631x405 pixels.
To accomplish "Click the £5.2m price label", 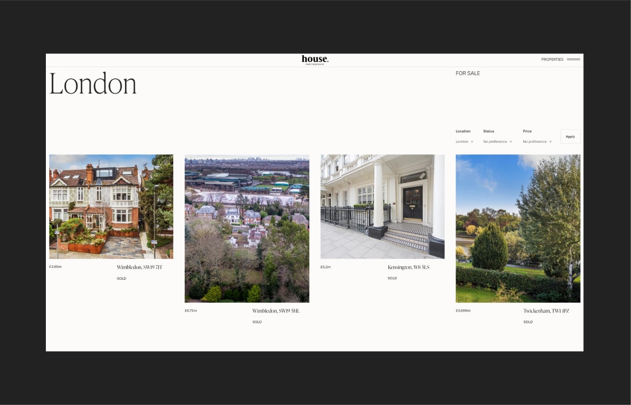I will [325, 267].
